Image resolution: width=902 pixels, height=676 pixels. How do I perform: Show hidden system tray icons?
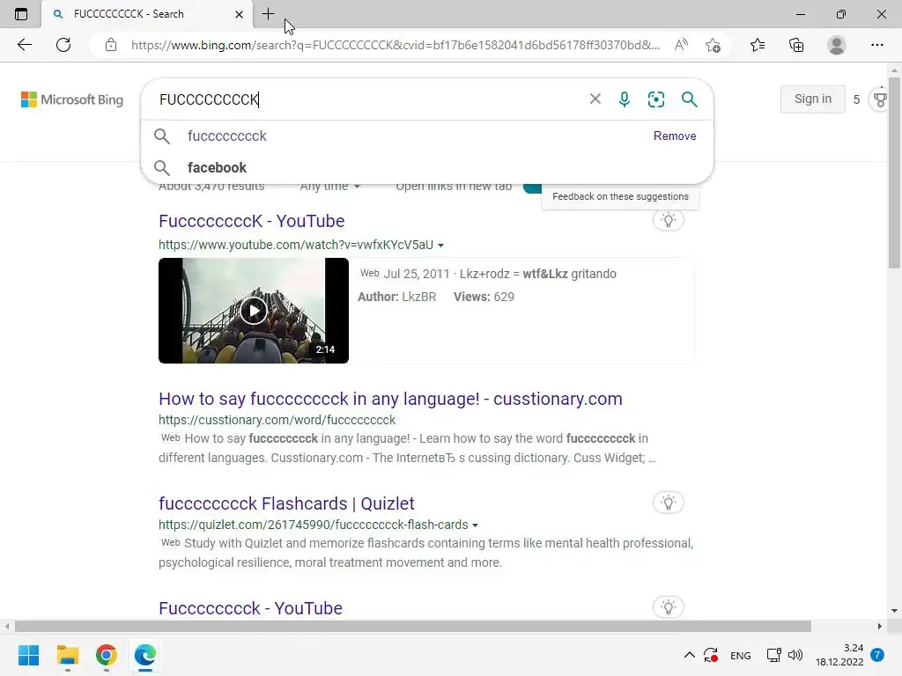[x=689, y=655]
